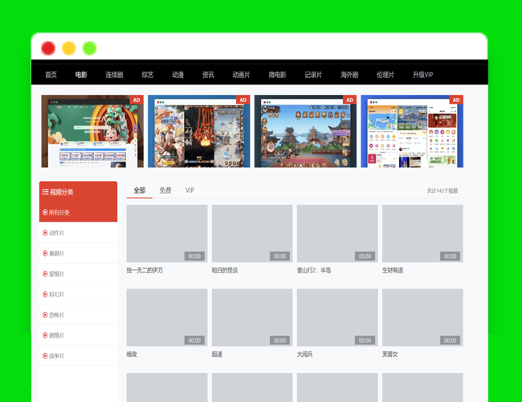Click the 暗夜 video title
The image size is (522, 402).
[132, 355]
